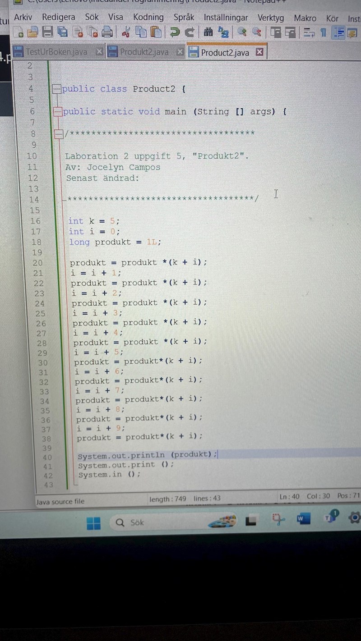Screen dimensions: 361x641
Task: Click the Save All icon
Action: [x=62, y=32]
